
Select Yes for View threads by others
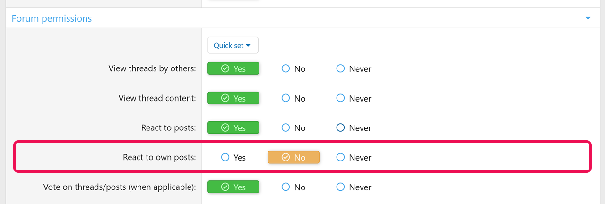click(233, 68)
